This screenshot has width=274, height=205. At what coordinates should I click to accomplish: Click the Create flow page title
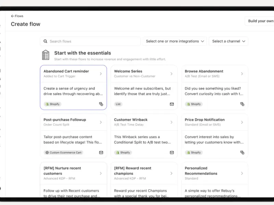coord(25,24)
